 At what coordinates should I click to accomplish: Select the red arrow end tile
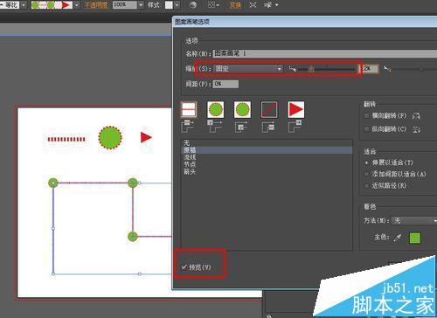click(x=295, y=109)
